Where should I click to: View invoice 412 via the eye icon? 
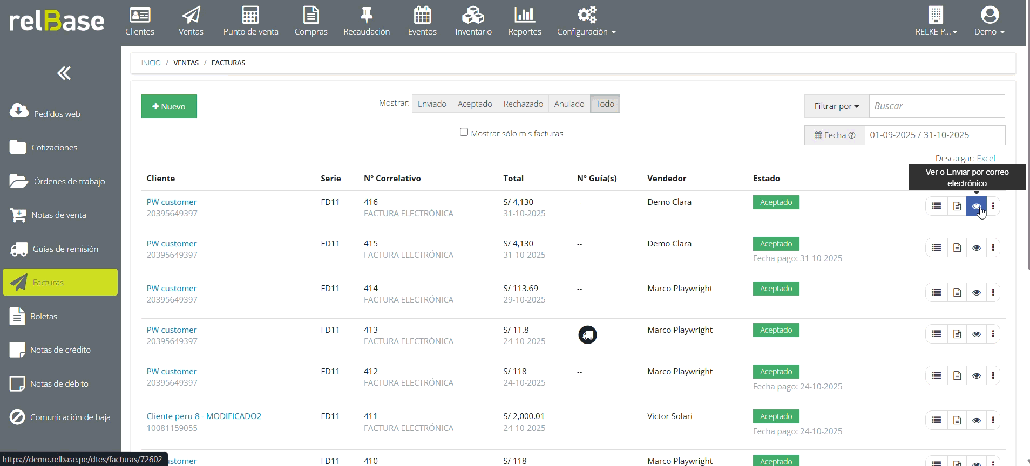[x=976, y=375]
